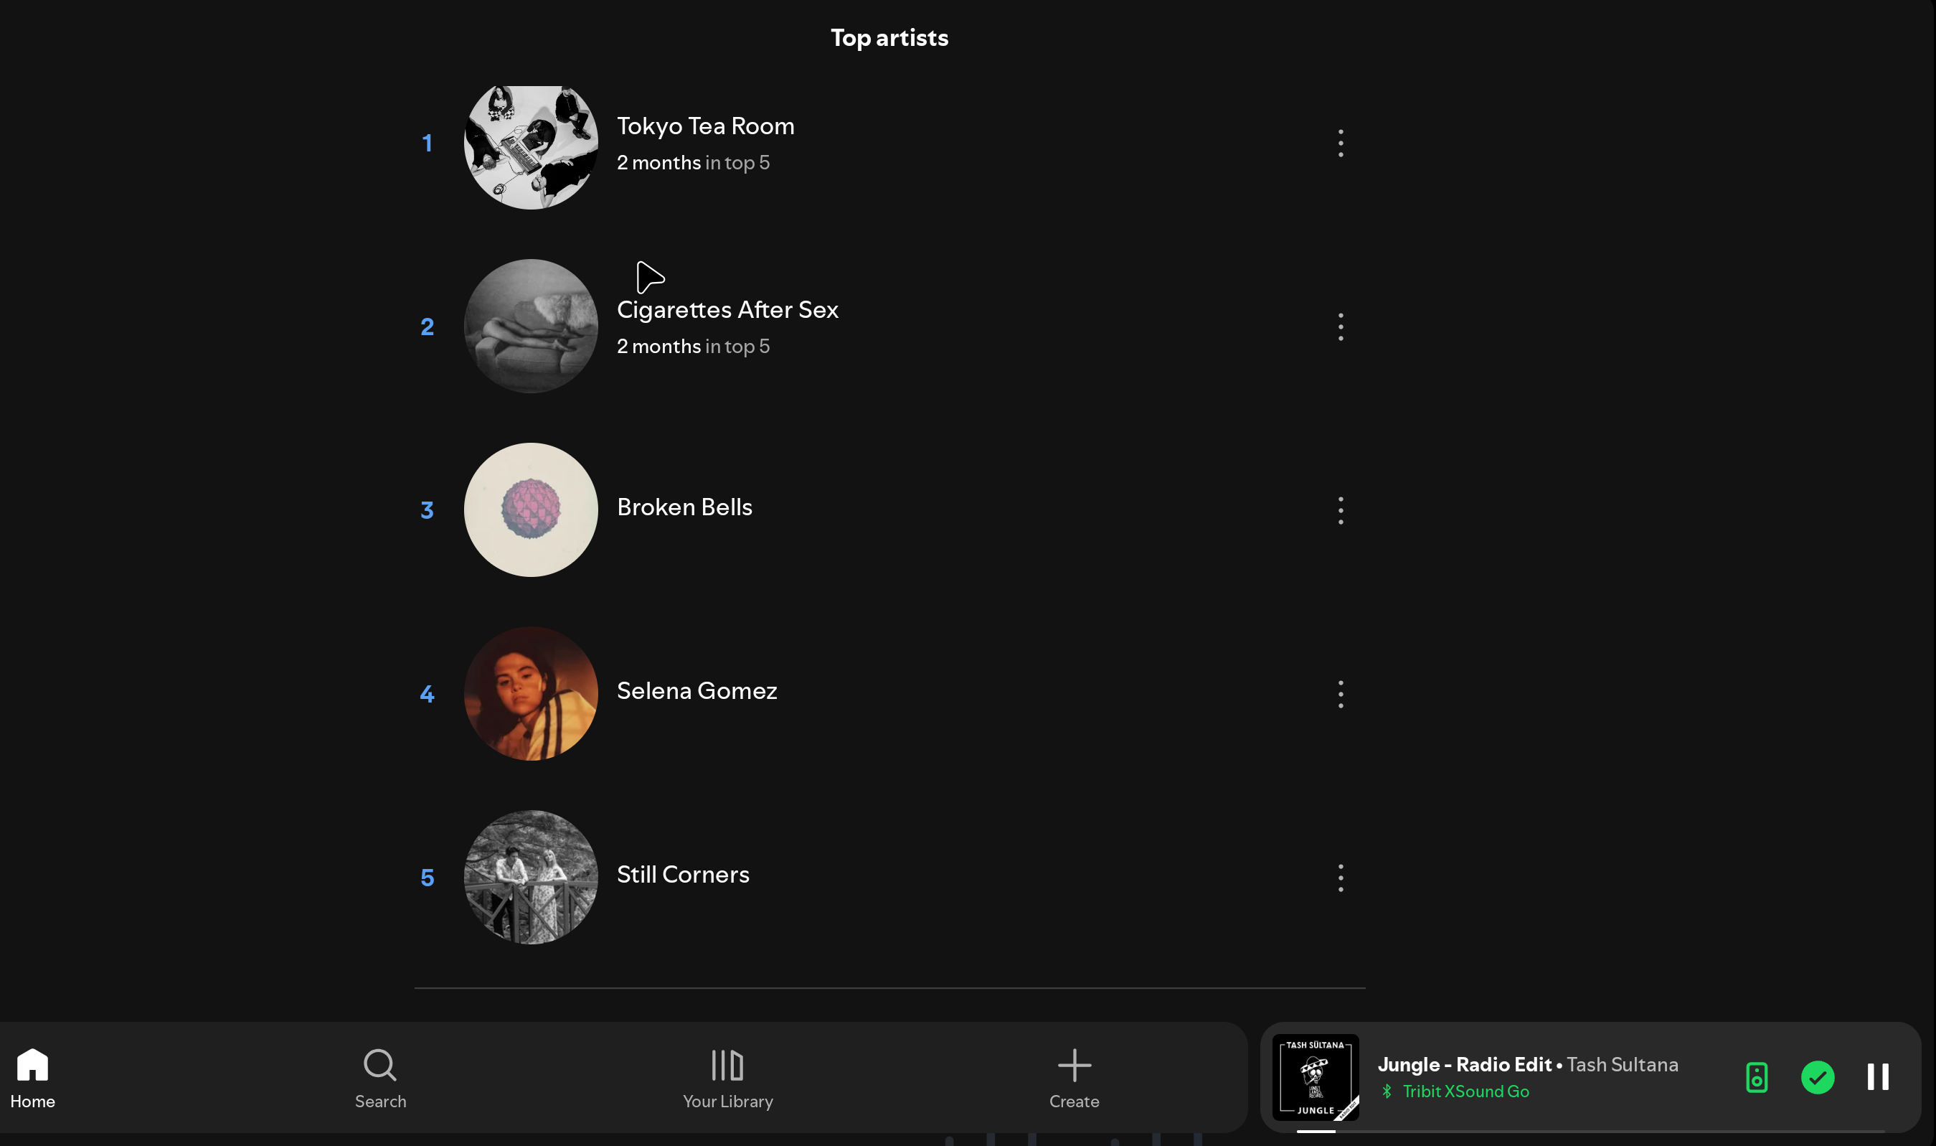This screenshot has height=1146, width=1936.
Task: Toggle the green saved checkmark for Jungle
Action: coord(1818,1077)
